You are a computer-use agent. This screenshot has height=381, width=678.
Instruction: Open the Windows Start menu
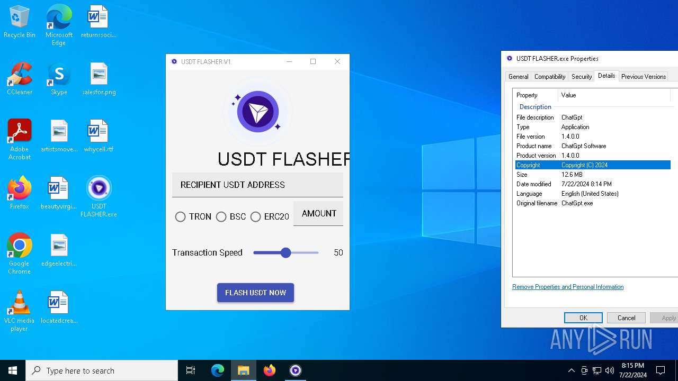point(13,370)
